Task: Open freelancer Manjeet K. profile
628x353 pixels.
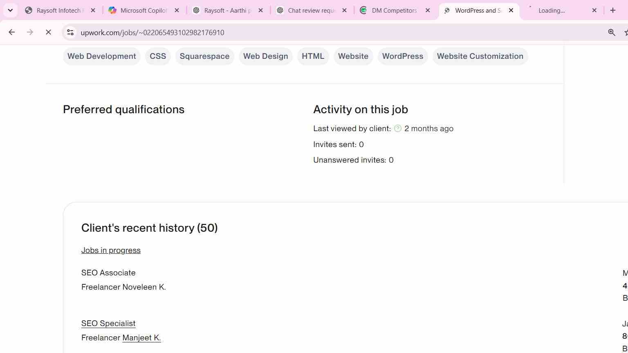Action: [141, 338]
